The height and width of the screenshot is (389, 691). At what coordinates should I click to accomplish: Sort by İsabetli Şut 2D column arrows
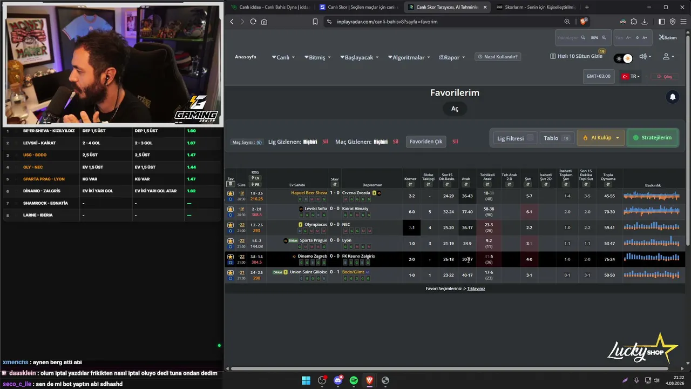point(546,184)
